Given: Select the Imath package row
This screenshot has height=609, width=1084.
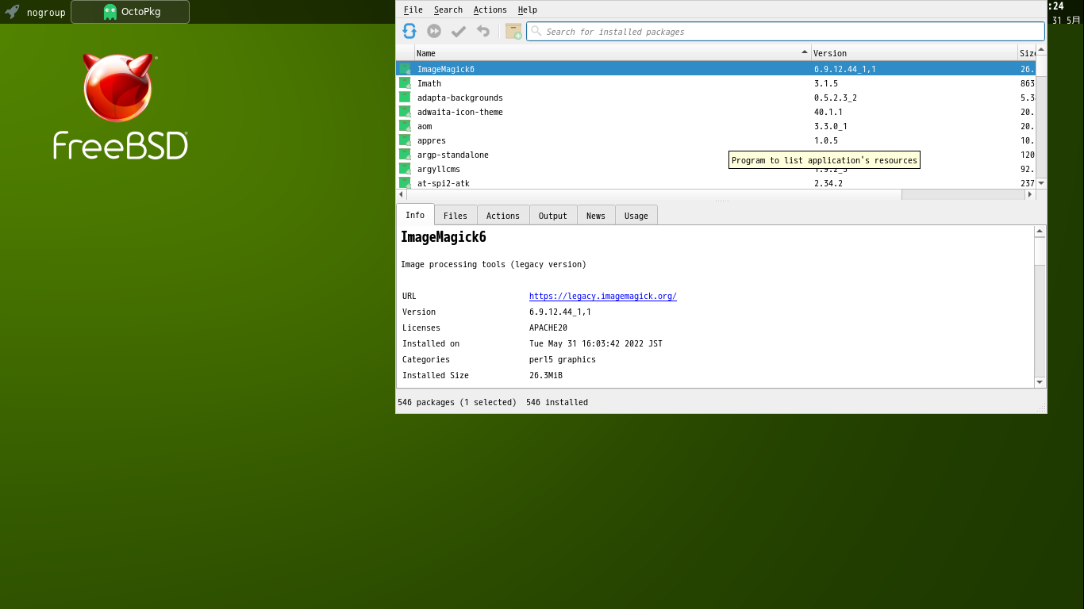Looking at the screenshot, I should (x=716, y=83).
